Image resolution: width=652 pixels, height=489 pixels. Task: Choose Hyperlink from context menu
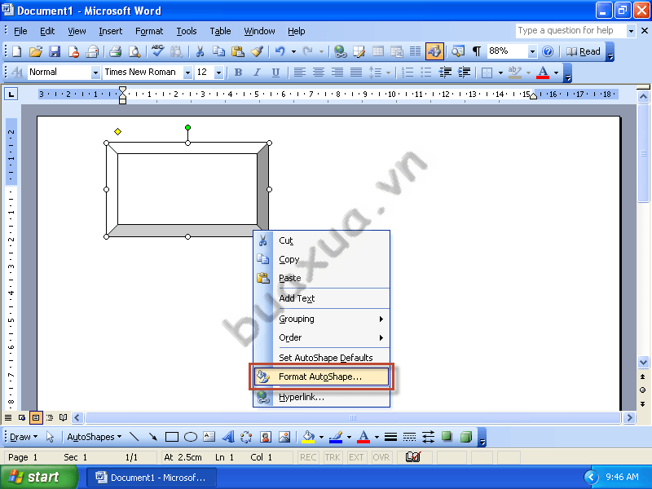[x=321, y=397]
